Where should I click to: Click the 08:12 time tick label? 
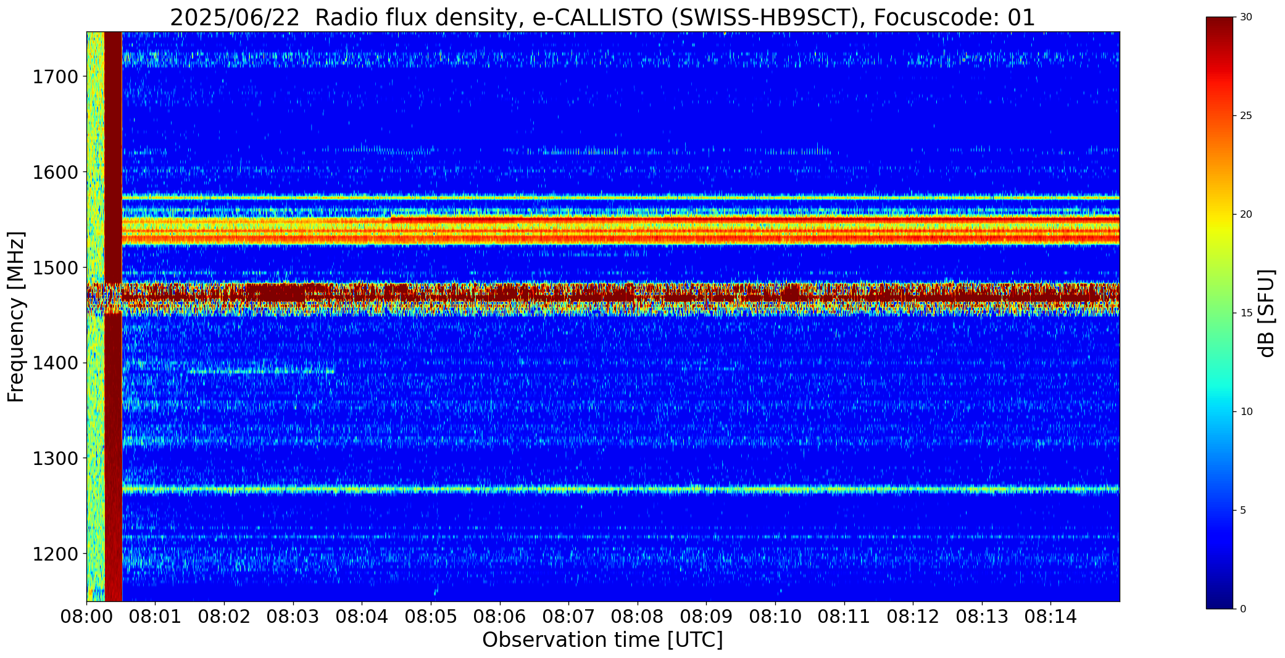pyautogui.click(x=913, y=617)
